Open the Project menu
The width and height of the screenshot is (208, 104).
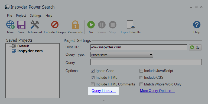point(21,16)
